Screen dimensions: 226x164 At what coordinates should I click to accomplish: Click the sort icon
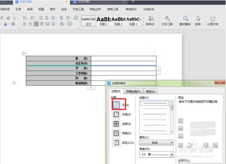pos(62,18)
